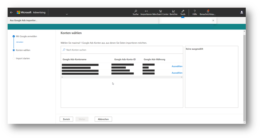Click the Abmelden link
The width and height of the screenshot is (261, 139).
19,42
